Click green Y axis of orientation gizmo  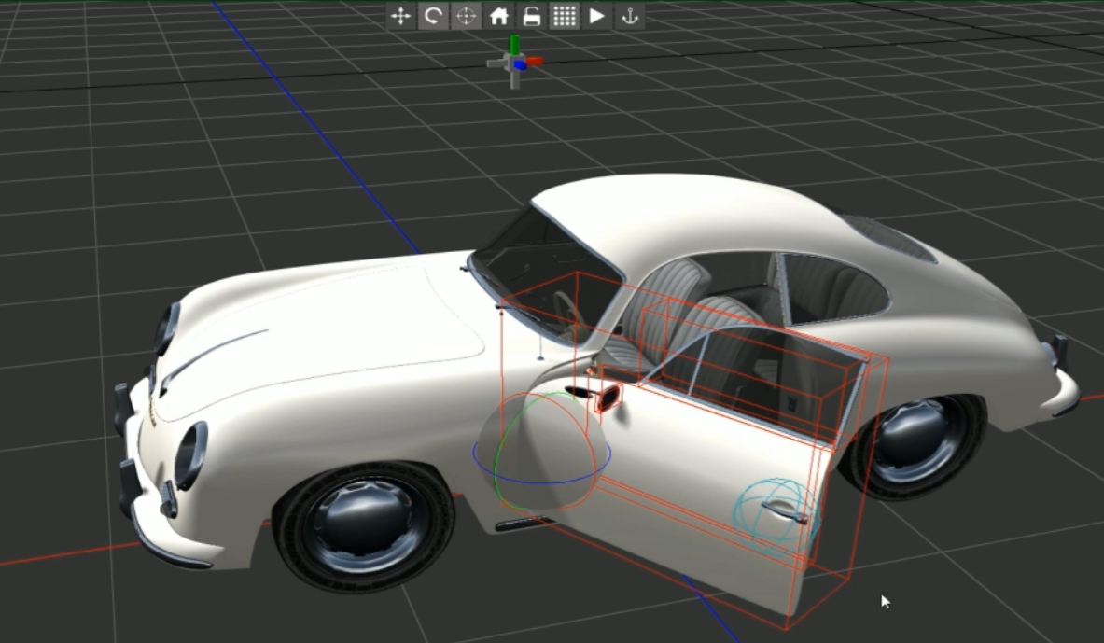click(515, 45)
